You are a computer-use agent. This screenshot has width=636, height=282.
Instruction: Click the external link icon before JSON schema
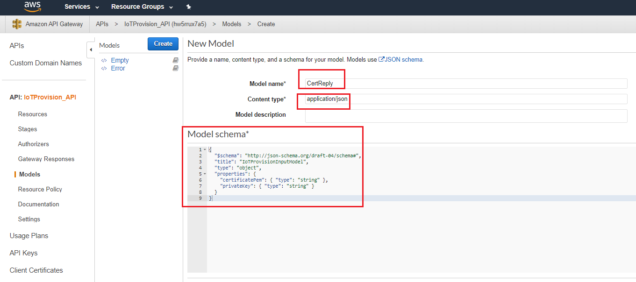(381, 59)
